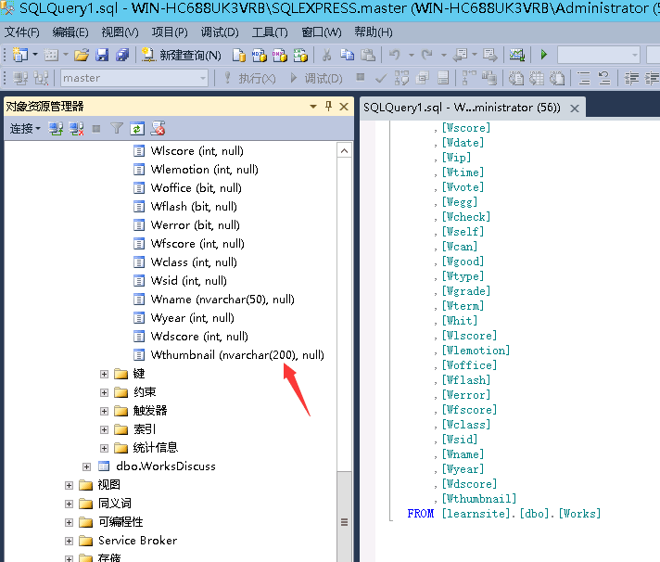This screenshot has height=562, width=660.
Task: Open the 工具(T) menu
Action: coord(270,32)
